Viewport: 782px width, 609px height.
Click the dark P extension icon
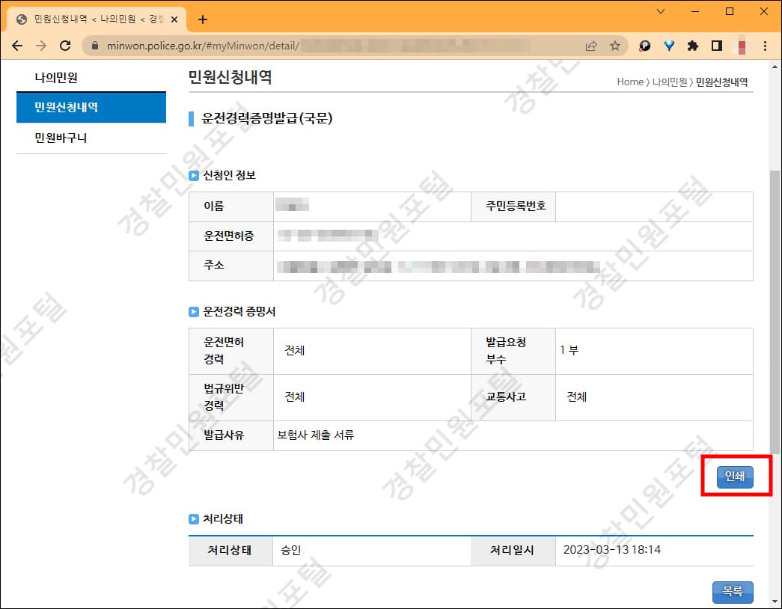click(x=644, y=46)
